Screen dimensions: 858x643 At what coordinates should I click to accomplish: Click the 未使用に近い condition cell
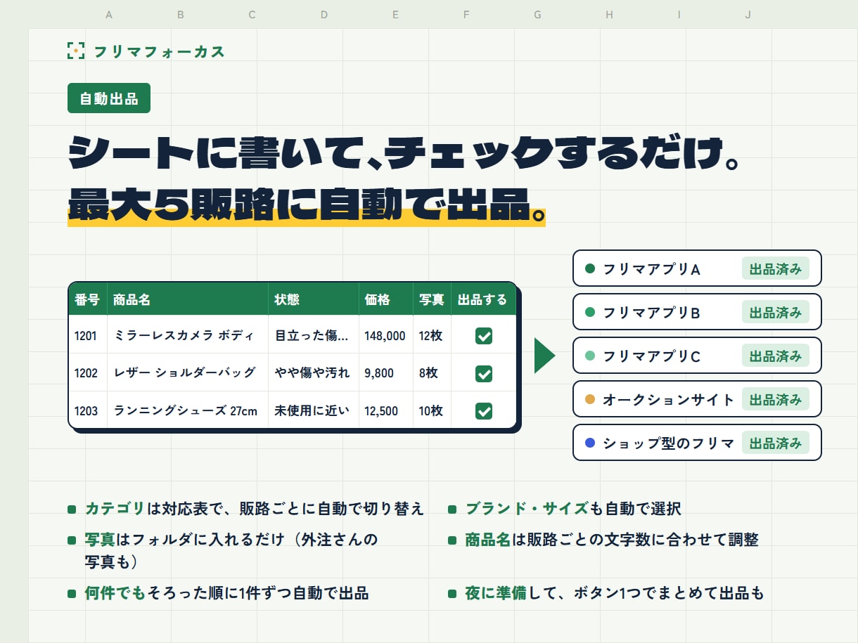click(x=314, y=410)
